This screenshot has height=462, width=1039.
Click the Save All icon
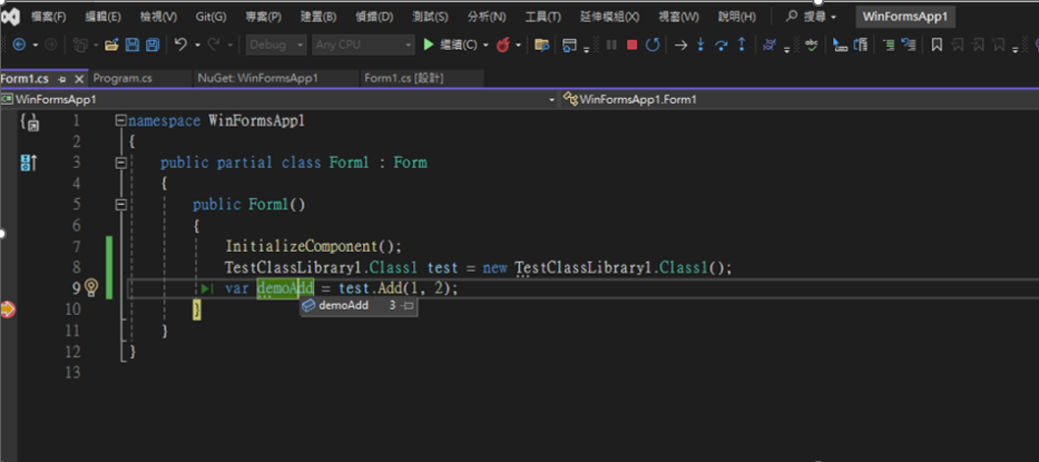pos(152,45)
